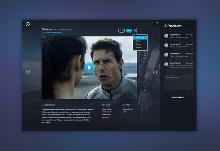The image size is (220, 151).
Task: Toggle the blue heart counter showing 72
Action: point(129,30)
